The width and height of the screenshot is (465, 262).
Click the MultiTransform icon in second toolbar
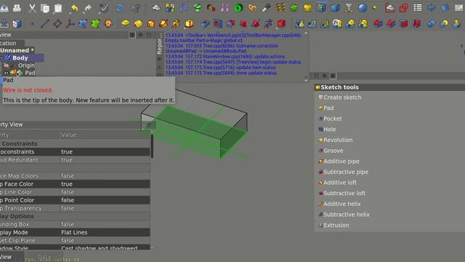point(363,23)
